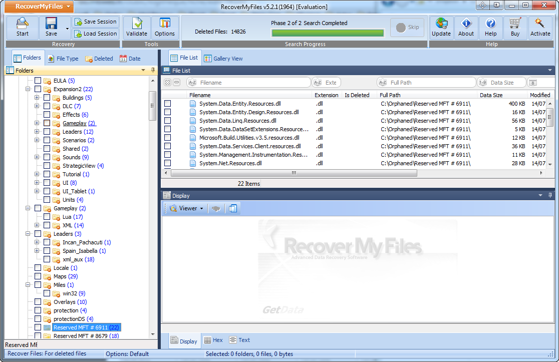The image size is (559, 362).
Task: Select the File List tab
Action: tap(184, 58)
